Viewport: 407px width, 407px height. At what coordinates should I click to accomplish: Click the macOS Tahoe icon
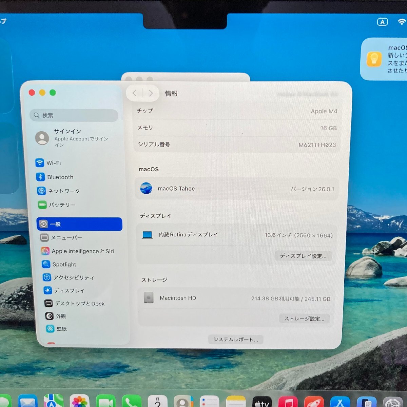coord(147,188)
